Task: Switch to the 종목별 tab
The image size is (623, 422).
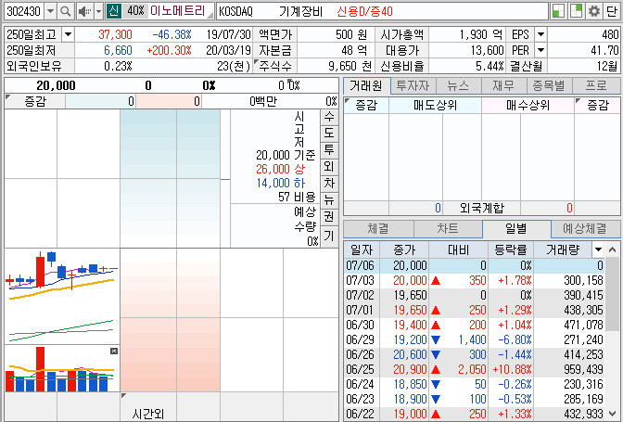Action: pyautogui.click(x=549, y=86)
